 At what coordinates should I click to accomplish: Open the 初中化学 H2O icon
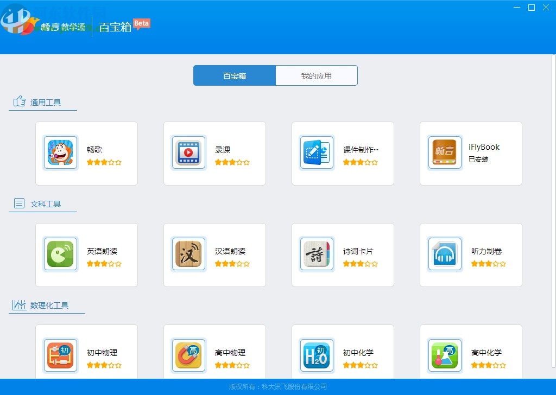[317, 355]
